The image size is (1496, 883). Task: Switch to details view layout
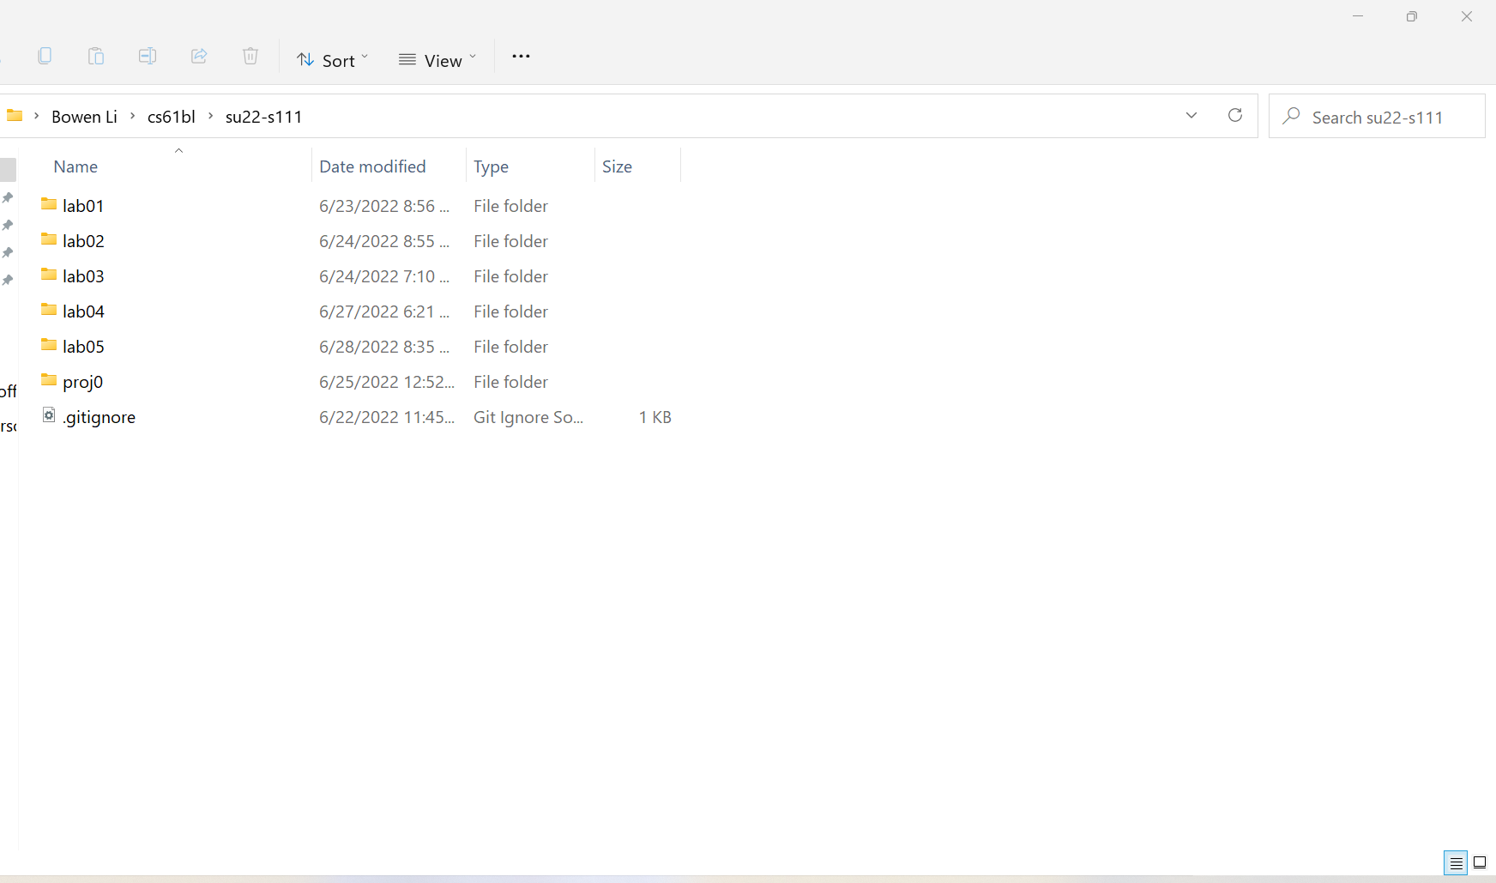pos(1456,863)
